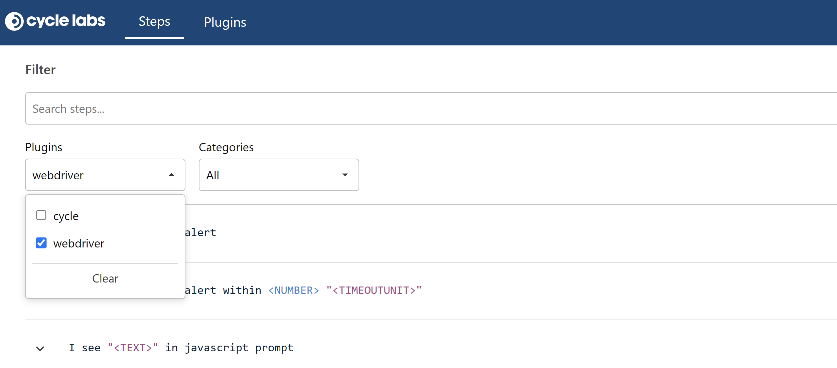Click the checkmark inside the webdriver checkbox
The height and width of the screenshot is (368, 837).
[41, 243]
